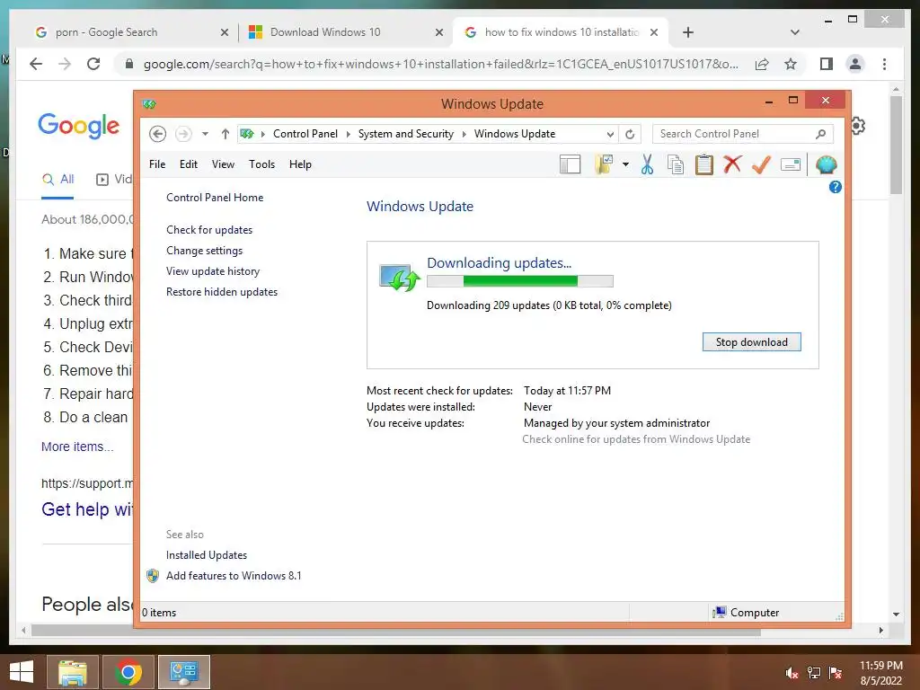
Task: Open the Help menu
Action: [x=300, y=164]
